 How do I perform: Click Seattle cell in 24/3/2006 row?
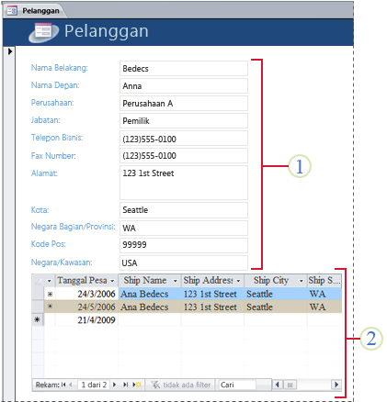(276, 294)
